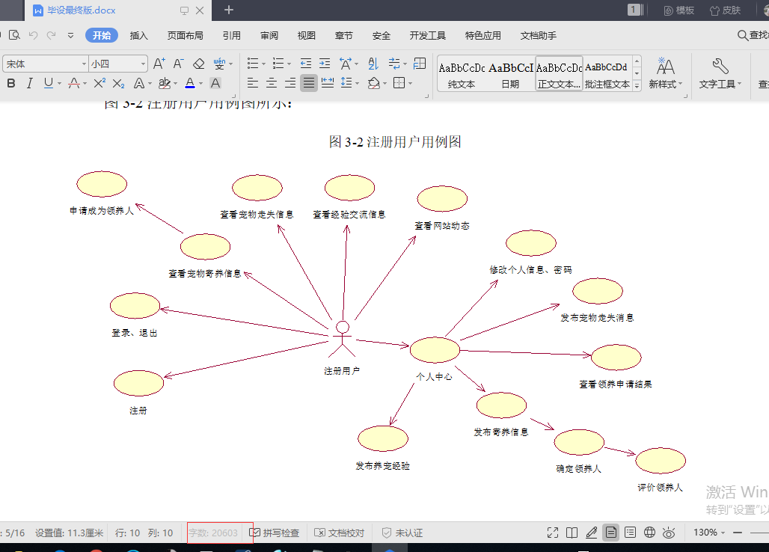The image size is (769, 552).
Task: Switch to the 审阅 tab
Action: 269,36
